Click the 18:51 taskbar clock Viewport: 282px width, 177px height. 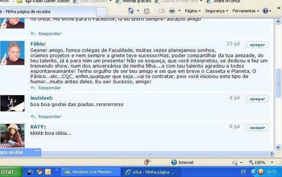pyautogui.click(x=271, y=172)
